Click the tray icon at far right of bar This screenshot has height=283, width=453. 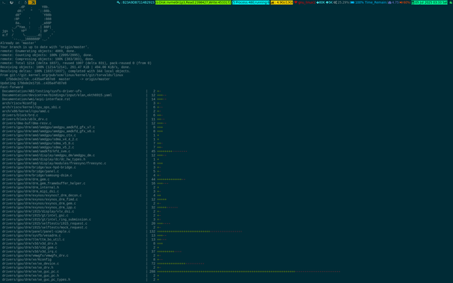click(x=450, y=2)
